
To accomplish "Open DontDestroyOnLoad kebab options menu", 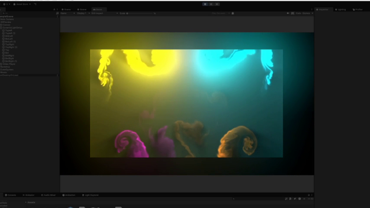I will pyautogui.click(x=57, y=75).
